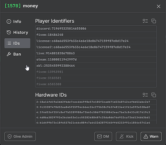
Task: Select hardware ID starting with 2:18a14f
Action: coord(96,102)
